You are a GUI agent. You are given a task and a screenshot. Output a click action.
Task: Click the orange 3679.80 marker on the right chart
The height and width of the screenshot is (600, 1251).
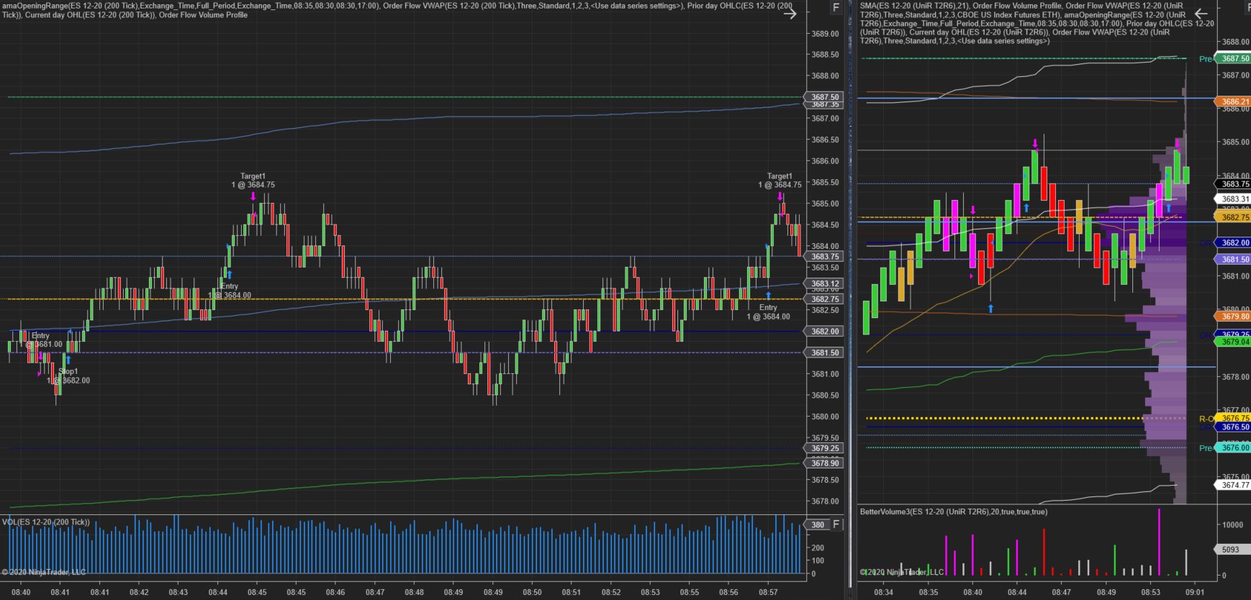pyautogui.click(x=1234, y=317)
